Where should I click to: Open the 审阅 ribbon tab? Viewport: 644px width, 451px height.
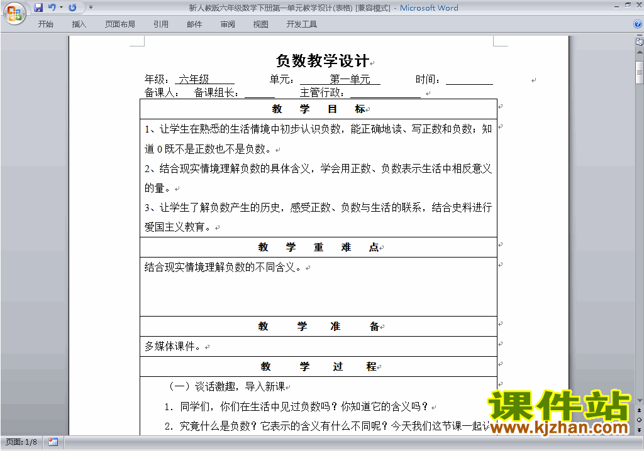pos(228,24)
